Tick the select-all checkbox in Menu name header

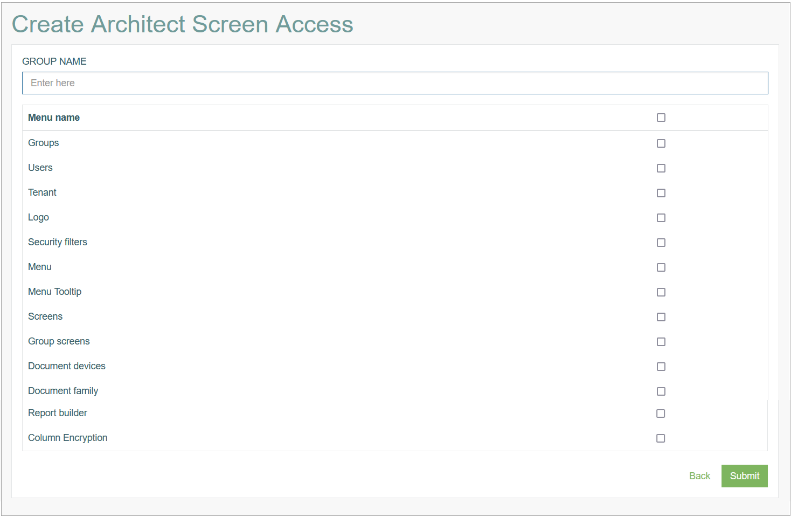coord(661,118)
